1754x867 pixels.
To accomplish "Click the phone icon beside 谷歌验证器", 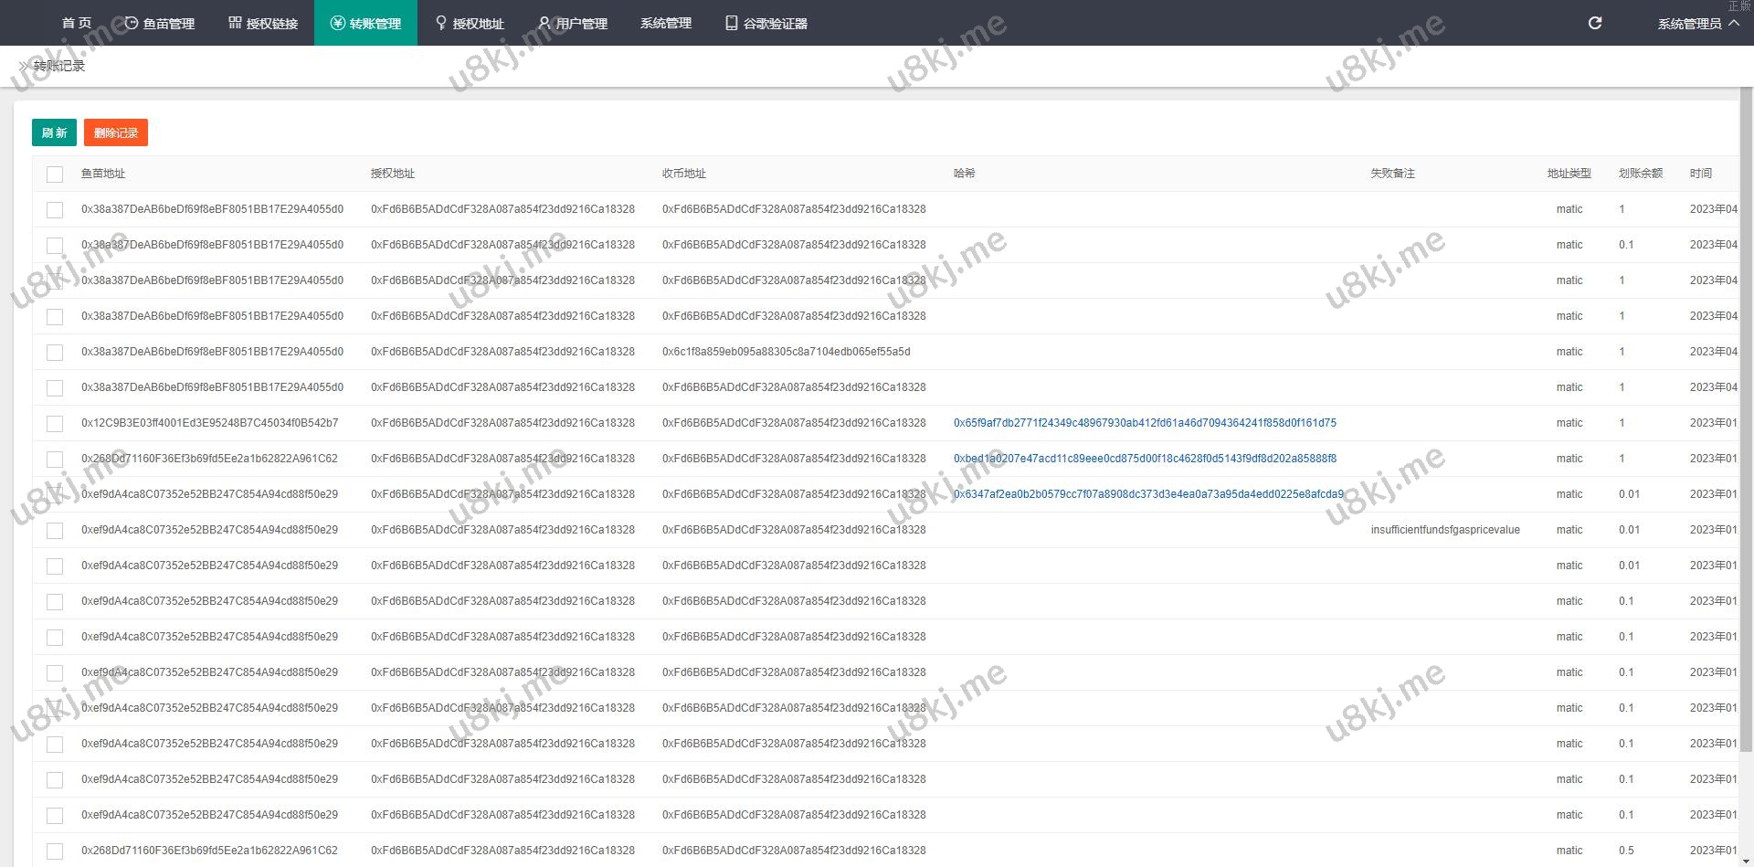I will pos(731,23).
